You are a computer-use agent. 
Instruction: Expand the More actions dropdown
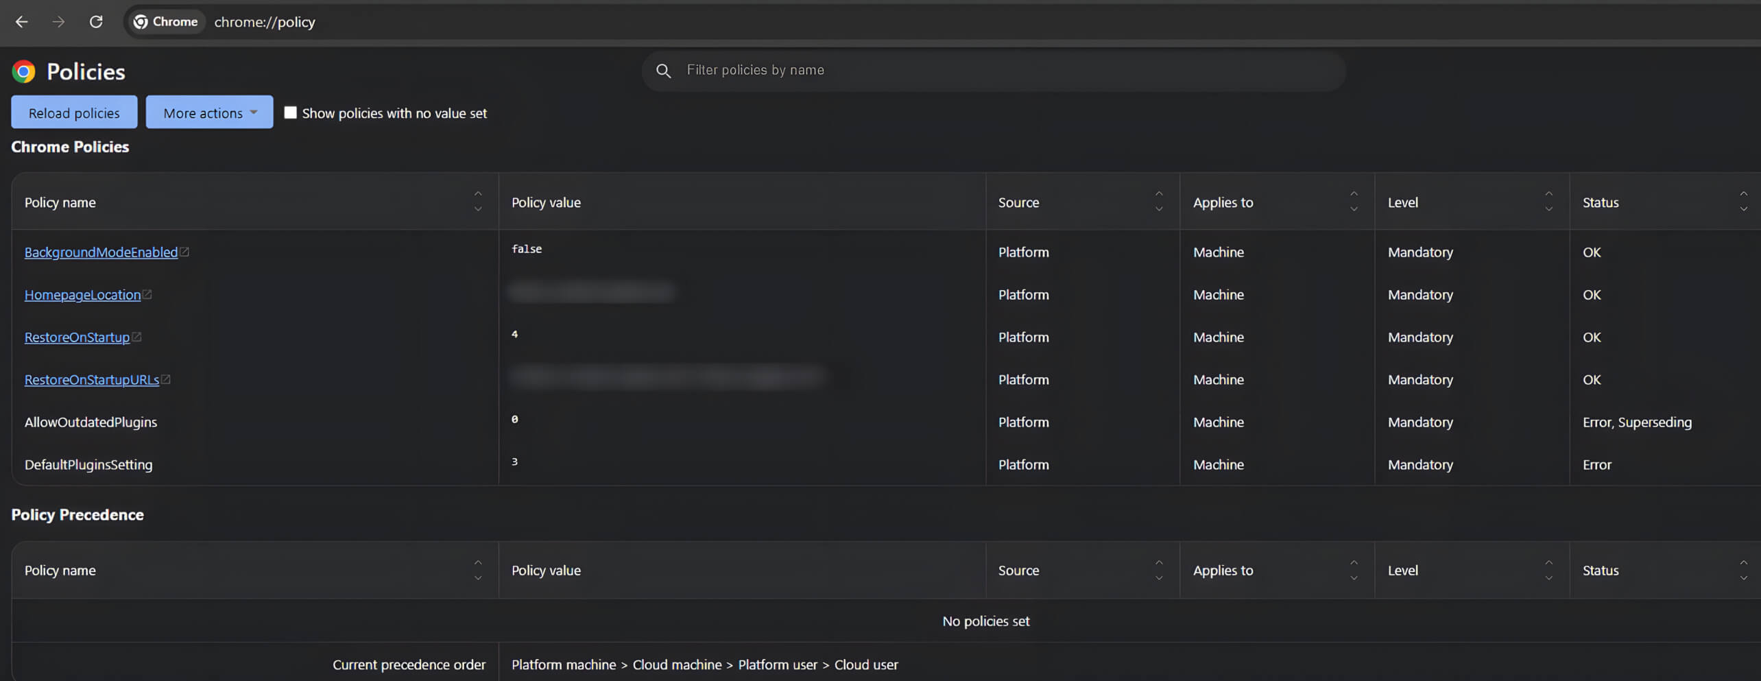pos(209,112)
